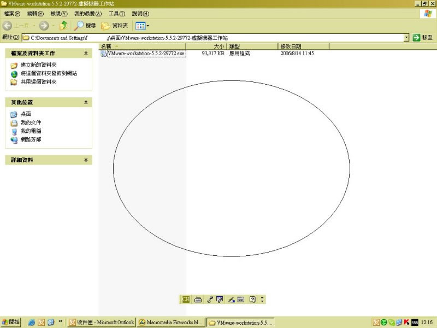Image resolution: width=437 pixels, height=328 pixels.
Task: Collapse the 其他位置 panel
Action: (x=86, y=102)
